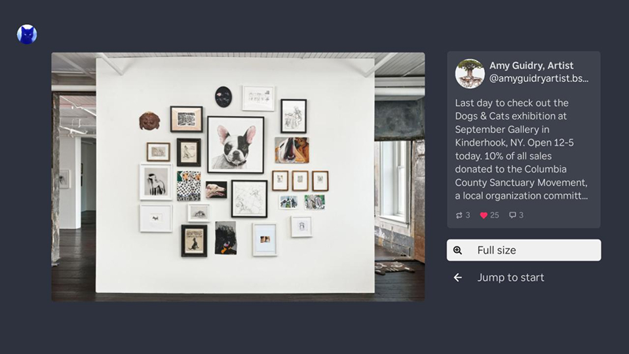The width and height of the screenshot is (629, 354).
Task: Click the French bulldog portrait in photo
Action: pyautogui.click(x=236, y=144)
